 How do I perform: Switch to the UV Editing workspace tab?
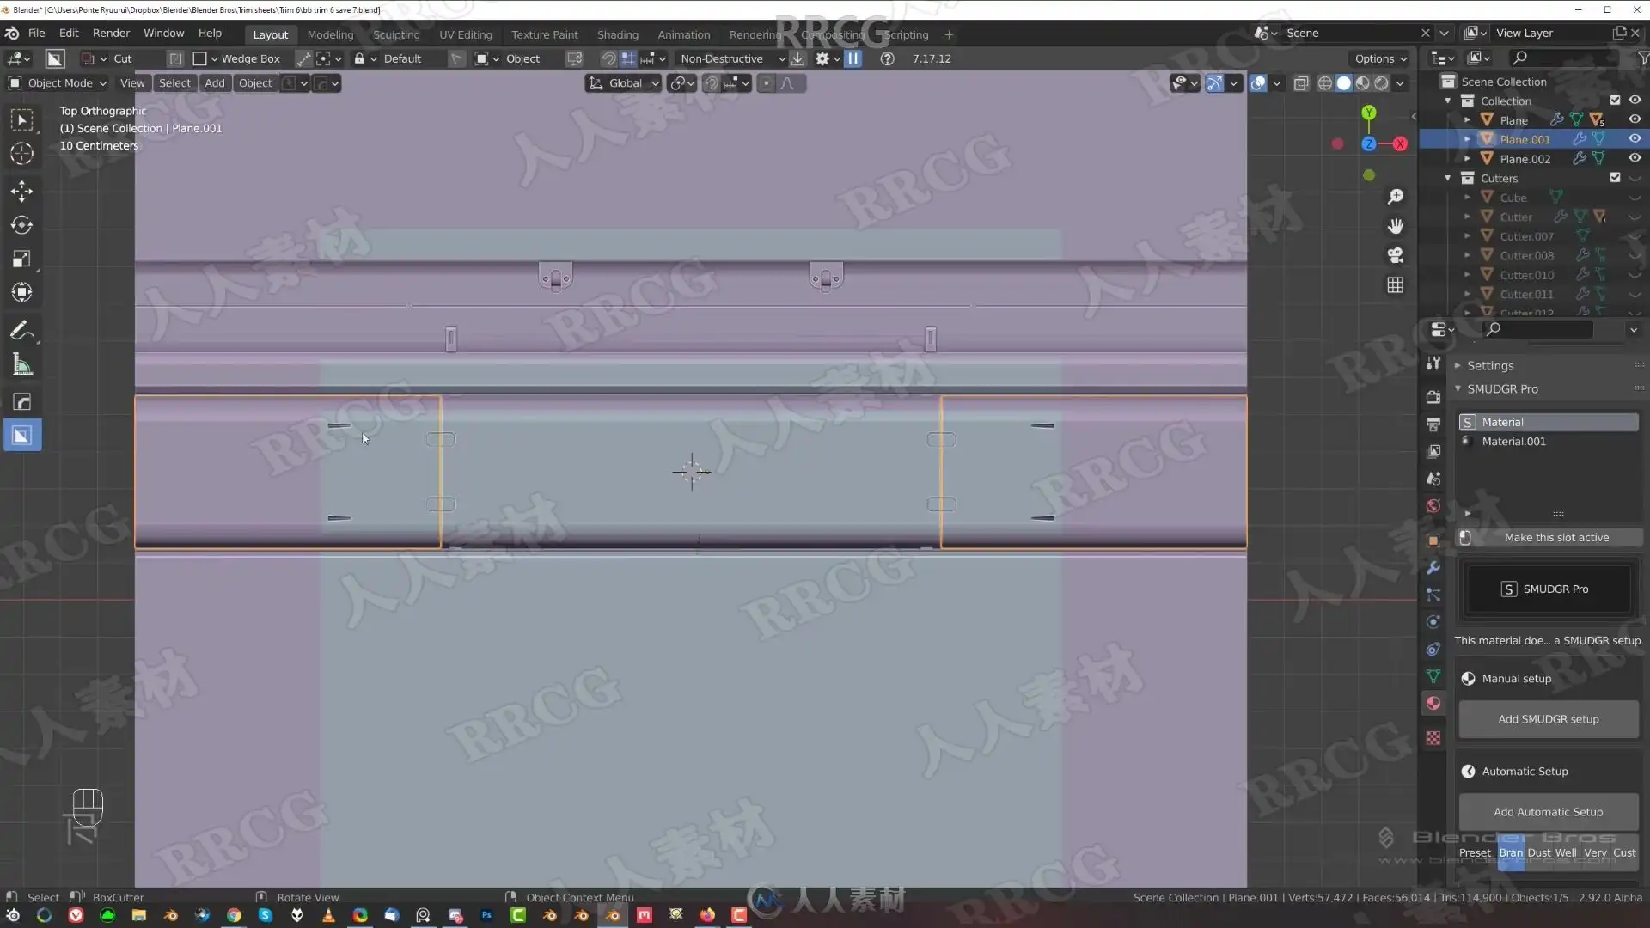465,35
